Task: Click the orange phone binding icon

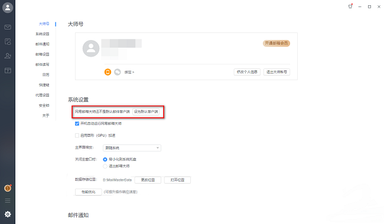Action: pos(108,72)
